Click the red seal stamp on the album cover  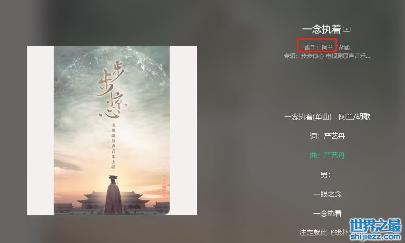[x=164, y=185]
